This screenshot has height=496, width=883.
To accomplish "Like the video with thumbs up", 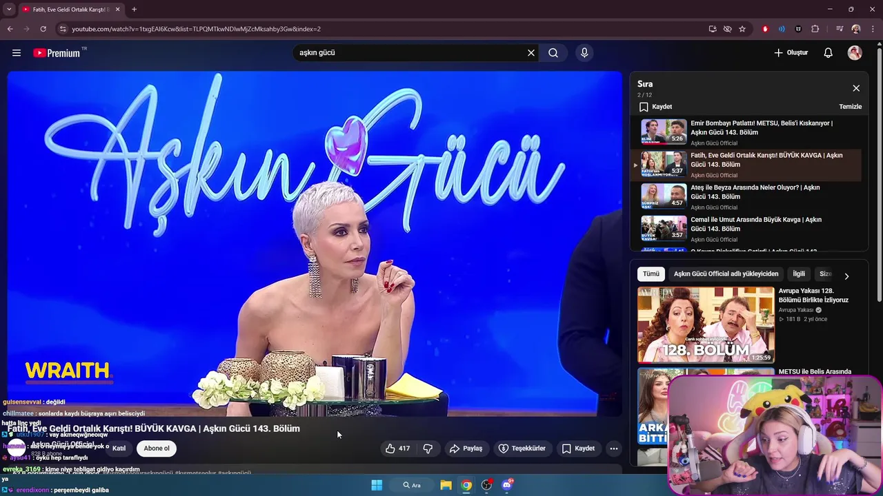I will [x=398, y=448].
